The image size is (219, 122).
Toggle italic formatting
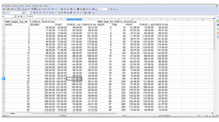coord(37,13)
